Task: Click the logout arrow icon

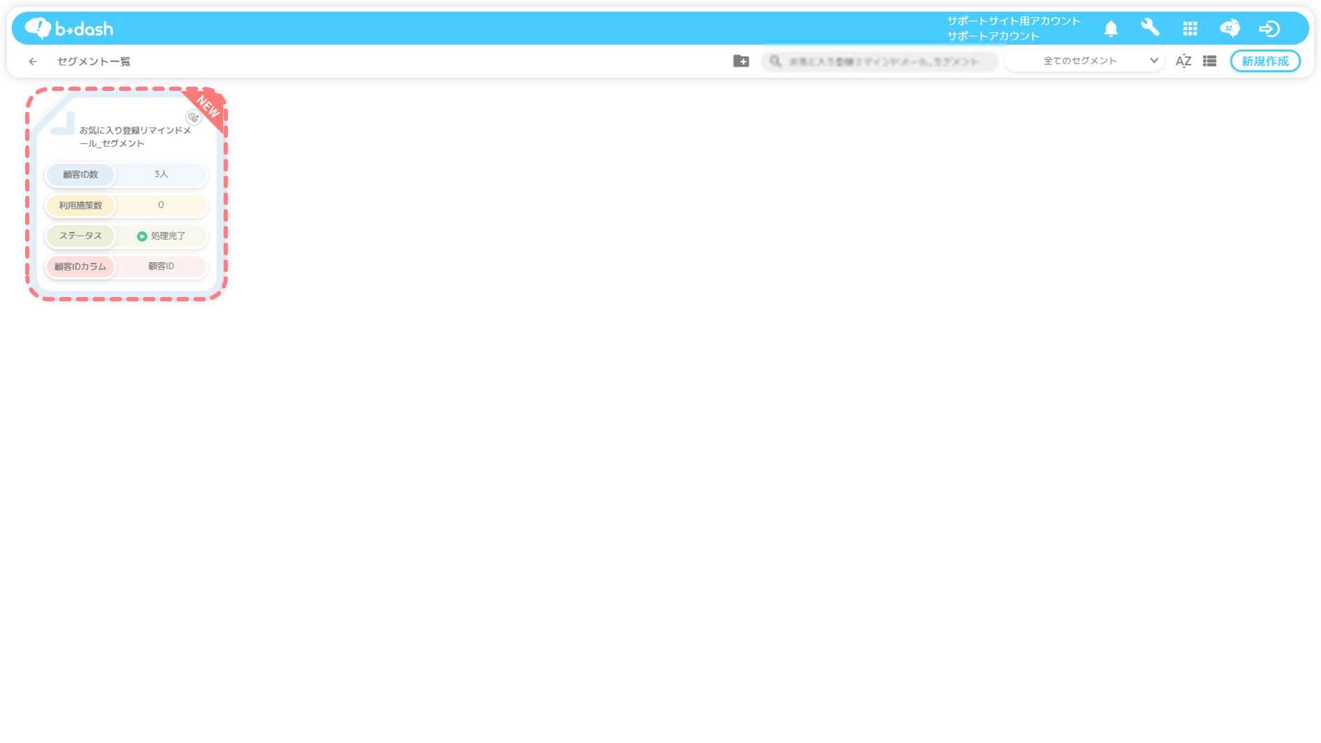Action: 1269,29
